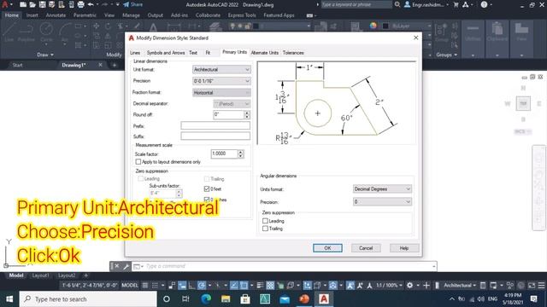Open the linear Precision dropdown
The height and width of the screenshot is (307, 547).
[221, 81]
